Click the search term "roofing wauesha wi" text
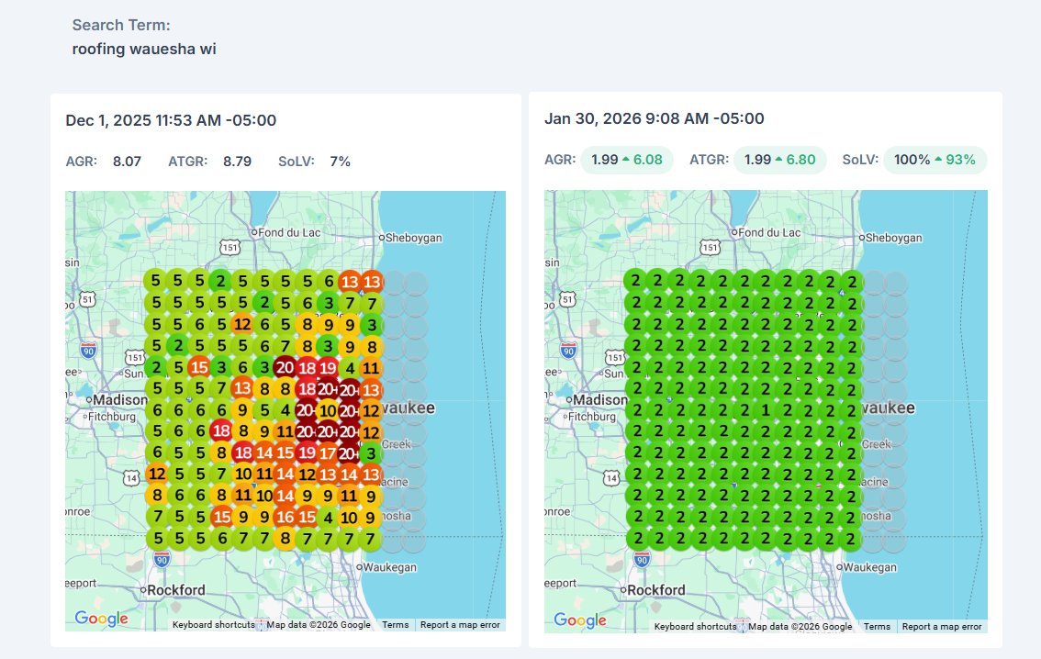1041x659 pixels. click(x=144, y=49)
